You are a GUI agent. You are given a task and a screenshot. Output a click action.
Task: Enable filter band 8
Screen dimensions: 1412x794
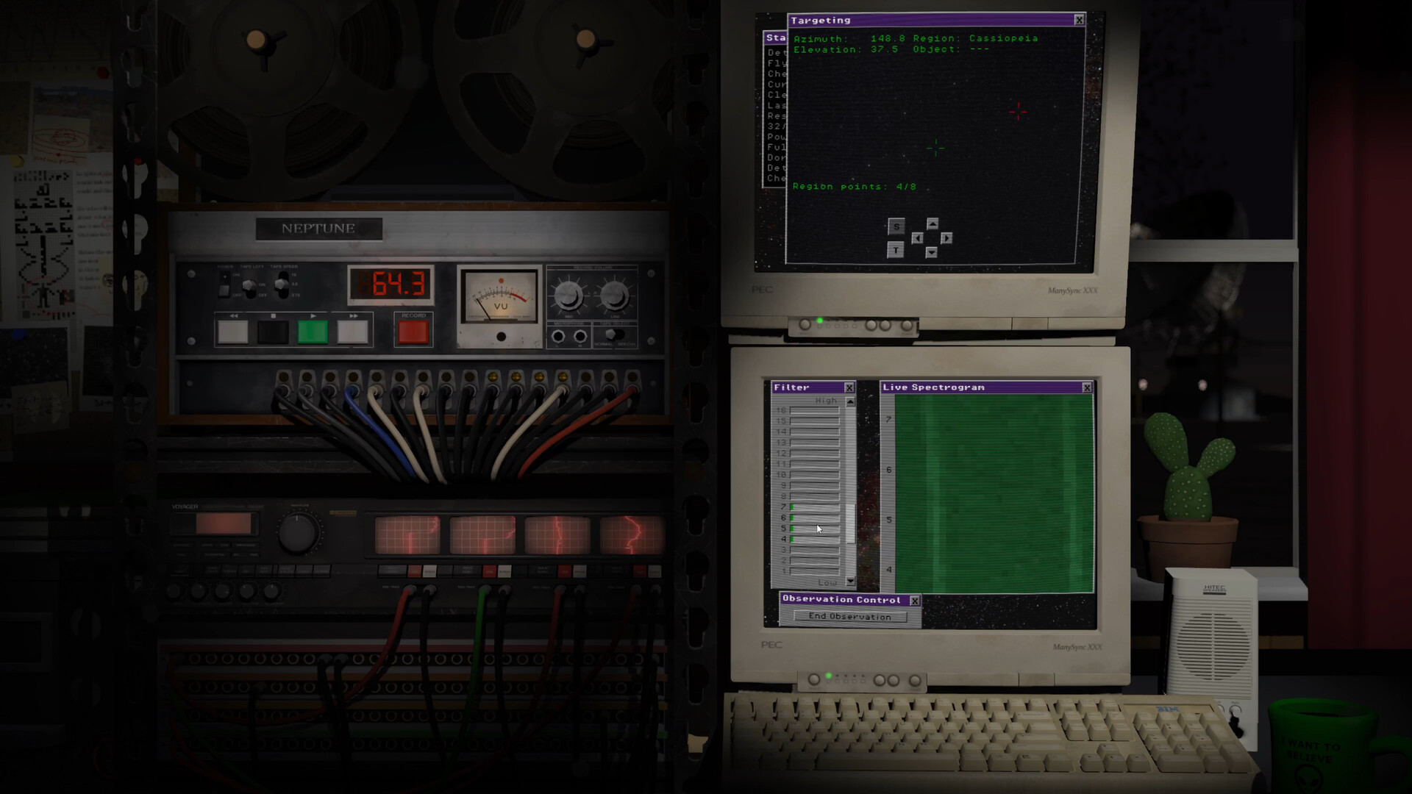pos(814,496)
